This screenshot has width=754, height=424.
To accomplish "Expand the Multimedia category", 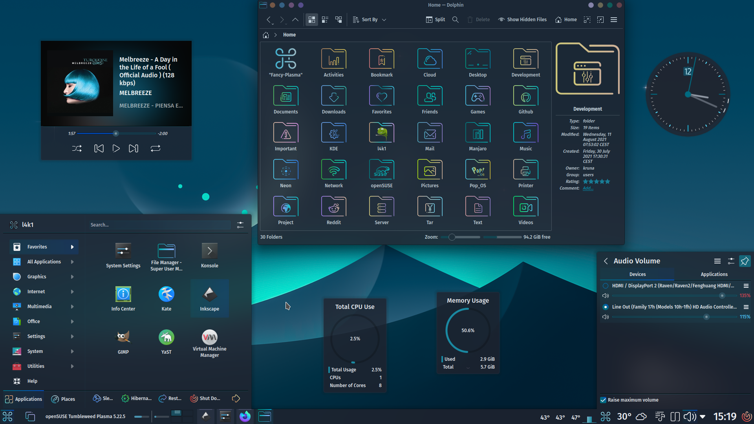I will pos(44,307).
